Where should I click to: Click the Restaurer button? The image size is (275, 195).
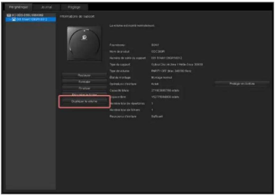[x=84, y=75]
